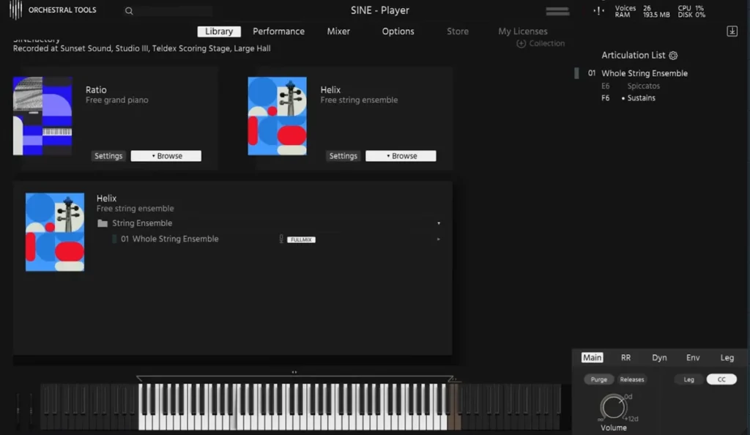This screenshot has width=750, height=435.
Task: Select the Env tab
Action: point(693,357)
